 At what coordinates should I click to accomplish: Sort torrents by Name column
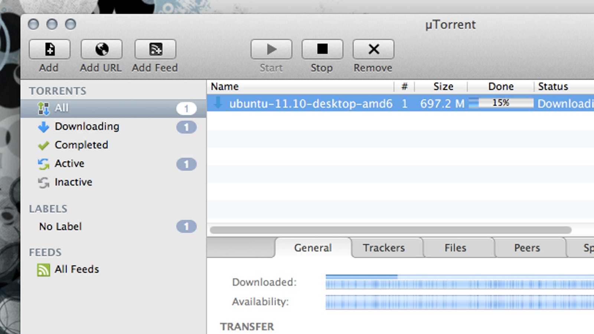300,86
